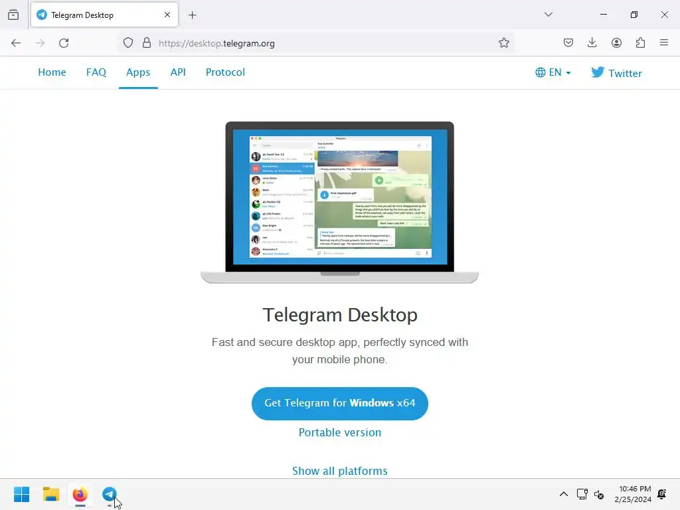This screenshot has width=680, height=510.
Task: Open the extensions puzzle icon
Action: point(640,42)
